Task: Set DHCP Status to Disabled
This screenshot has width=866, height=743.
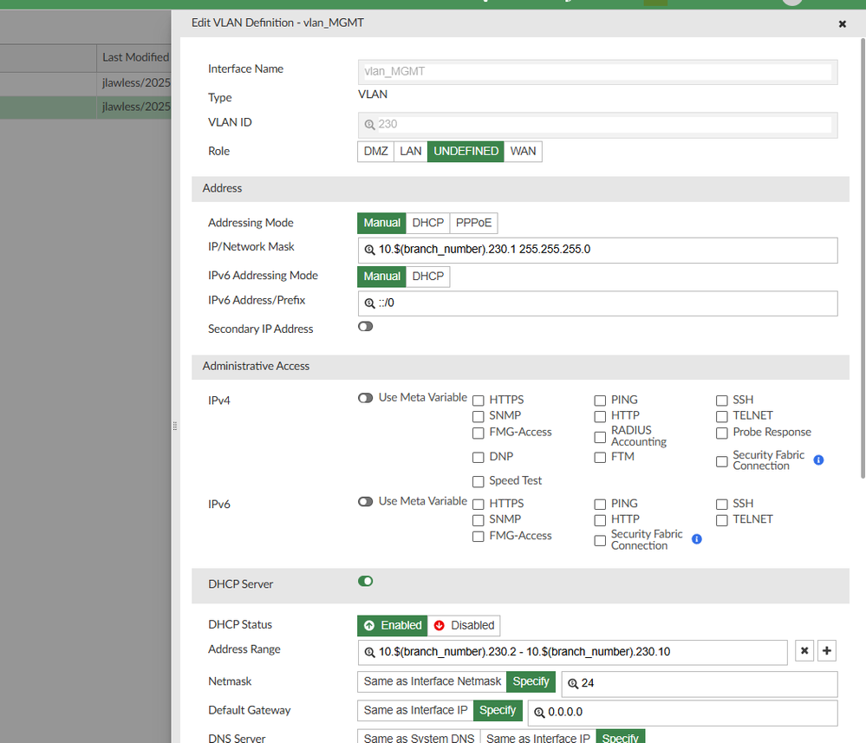Action: pyautogui.click(x=464, y=625)
